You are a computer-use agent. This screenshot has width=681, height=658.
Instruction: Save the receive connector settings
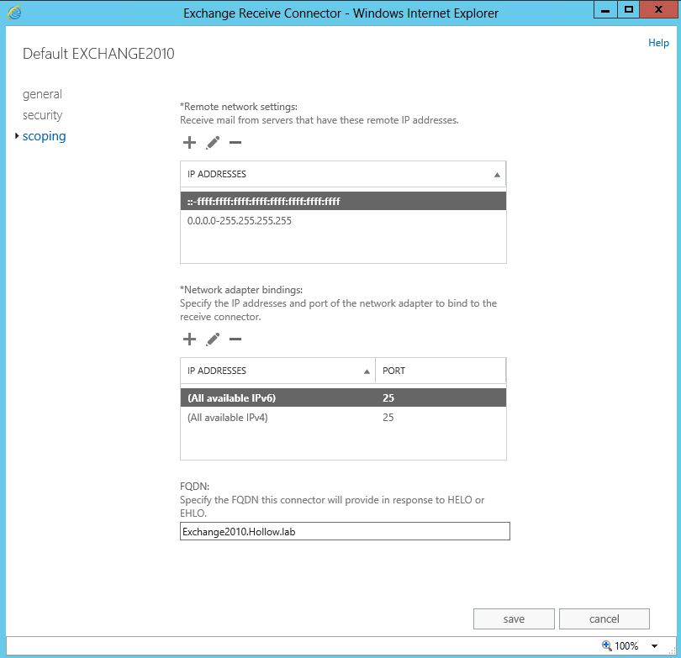pos(514,619)
